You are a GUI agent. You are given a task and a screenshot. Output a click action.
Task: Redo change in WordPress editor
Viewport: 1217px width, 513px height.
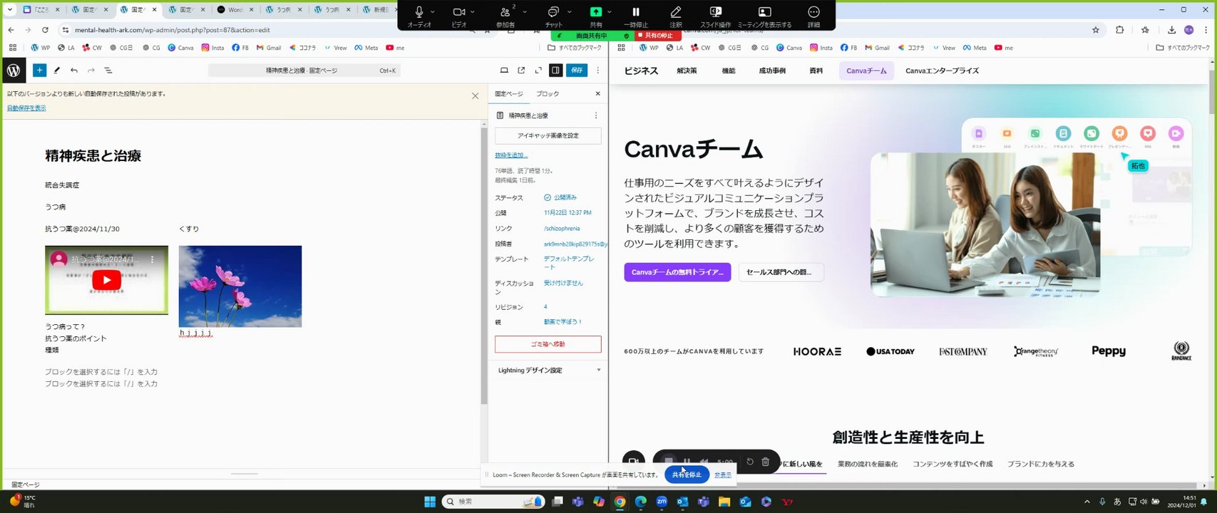click(91, 71)
